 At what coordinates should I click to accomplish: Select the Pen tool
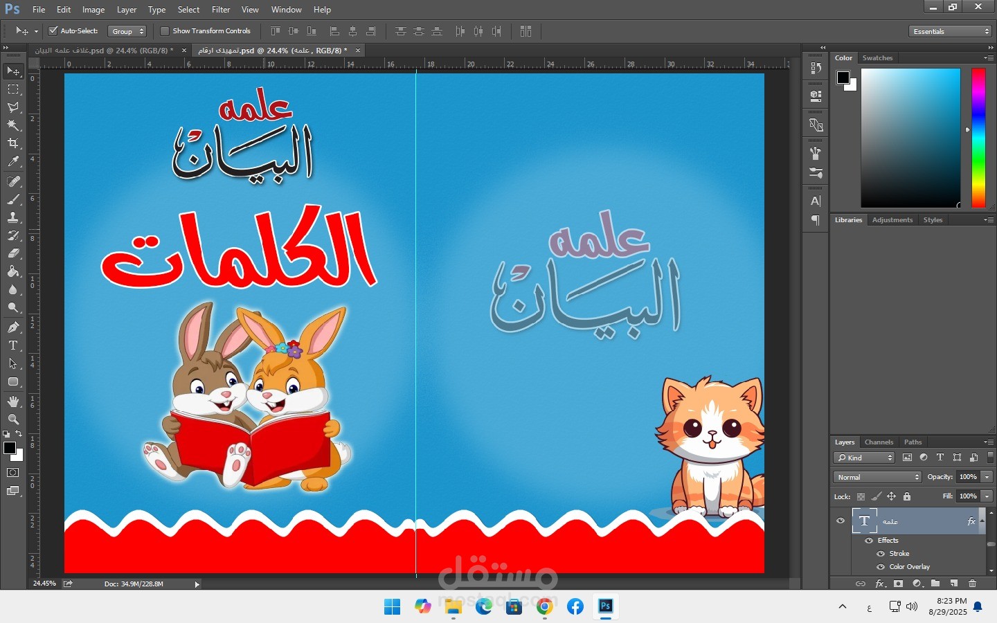tap(13, 327)
